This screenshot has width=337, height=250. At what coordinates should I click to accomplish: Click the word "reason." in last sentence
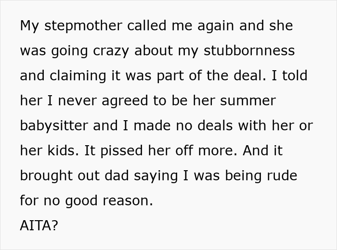(x=128, y=201)
